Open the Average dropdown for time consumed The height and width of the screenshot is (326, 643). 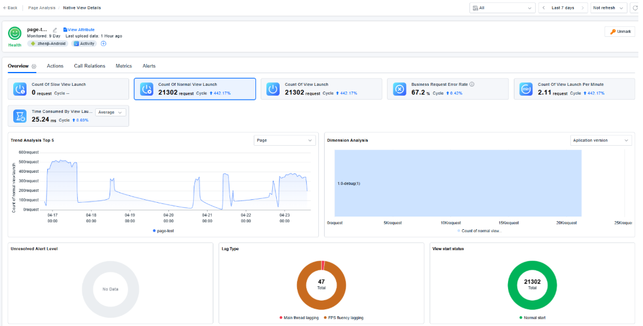coord(111,112)
